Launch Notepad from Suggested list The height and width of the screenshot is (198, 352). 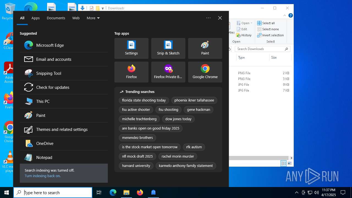point(64,157)
